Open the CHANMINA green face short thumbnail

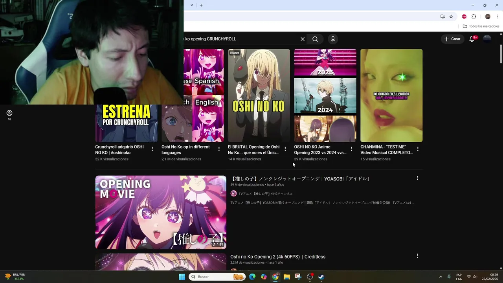coord(391,96)
